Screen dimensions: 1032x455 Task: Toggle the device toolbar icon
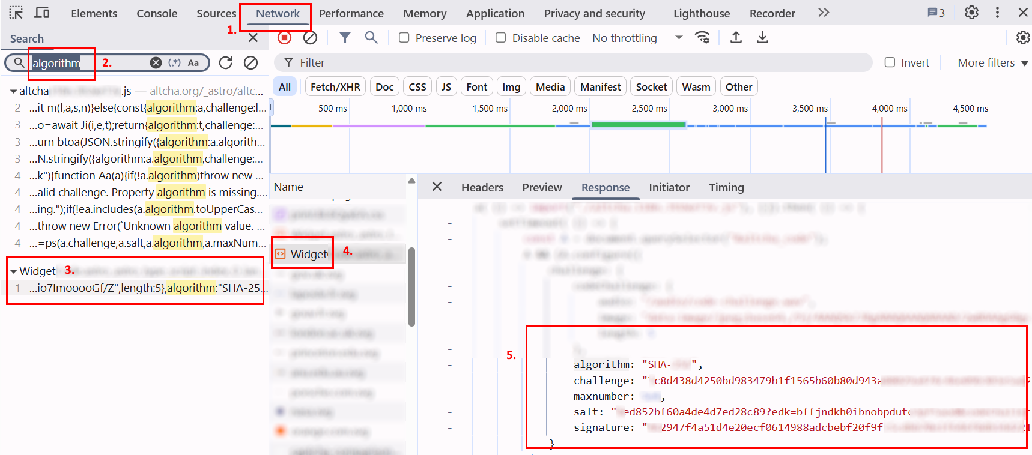[x=42, y=13]
